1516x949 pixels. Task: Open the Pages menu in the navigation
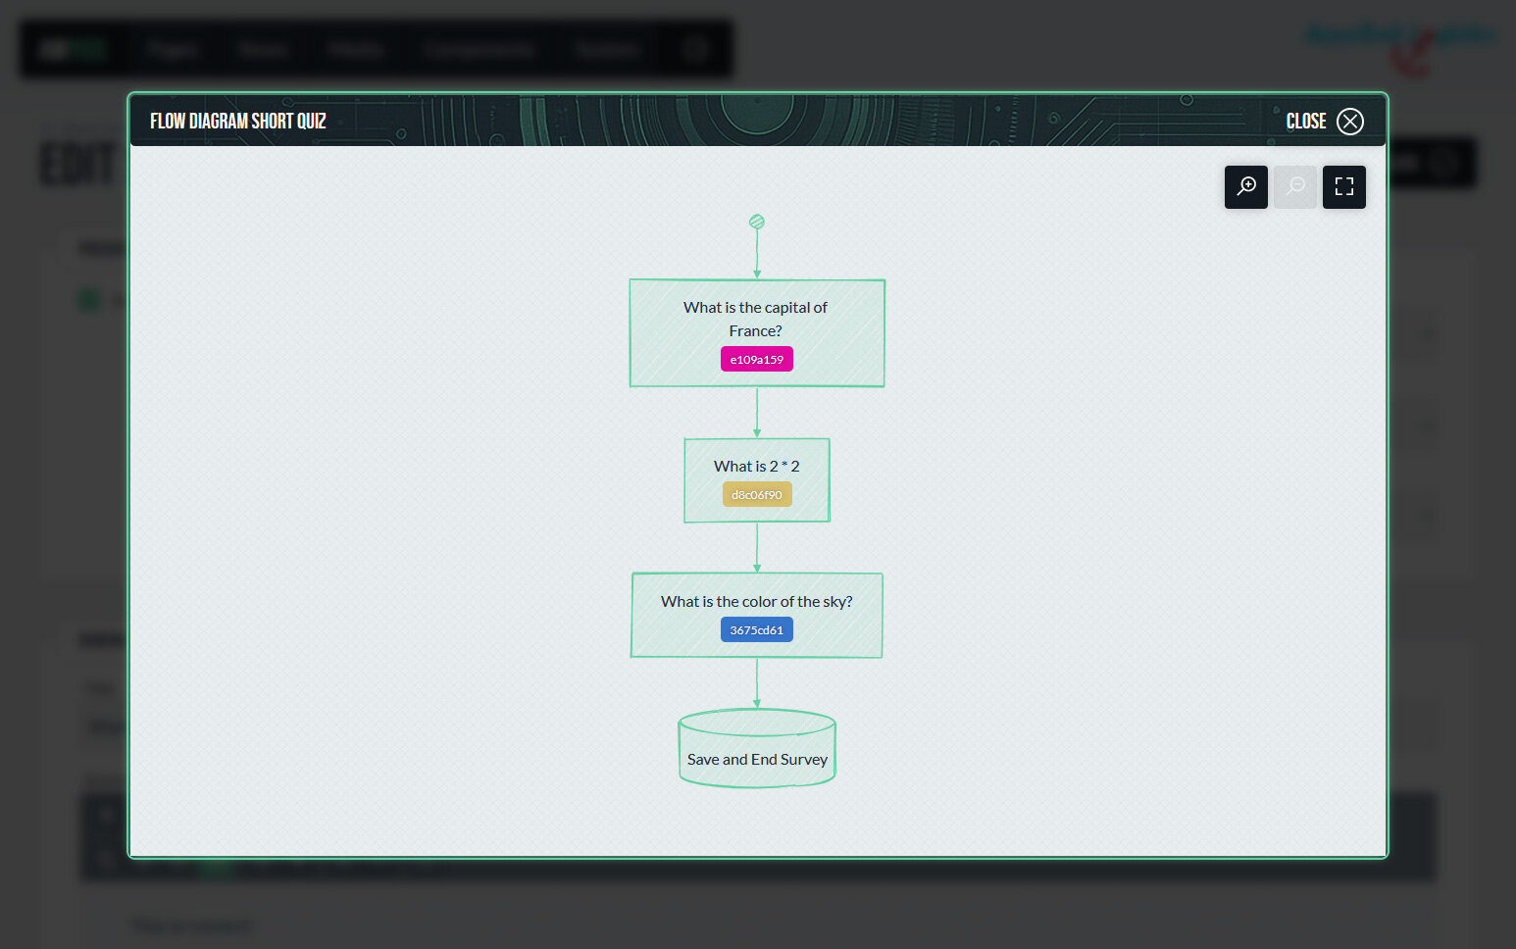pyautogui.click(x=173, y=49)
